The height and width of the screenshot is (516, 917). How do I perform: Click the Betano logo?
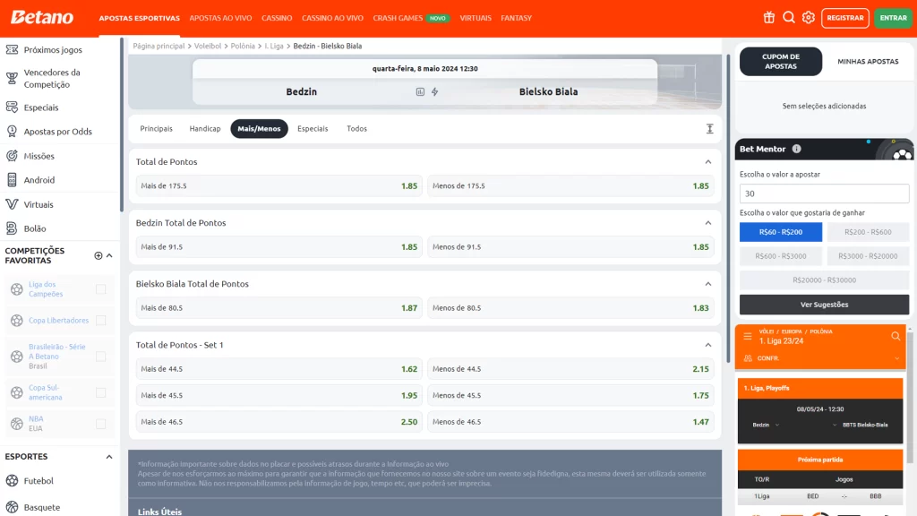tap(42, 18)
